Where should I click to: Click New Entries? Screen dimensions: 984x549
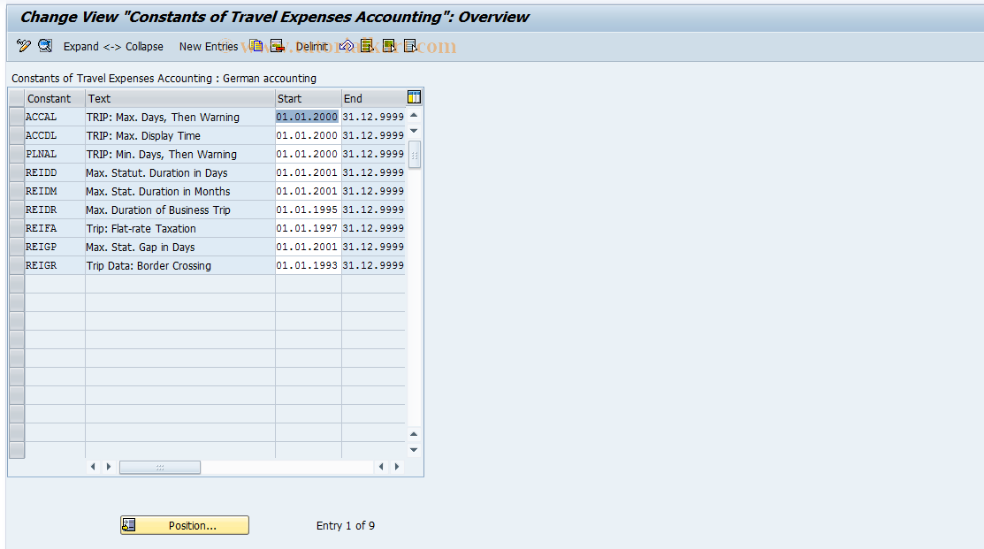pos(209,47)
